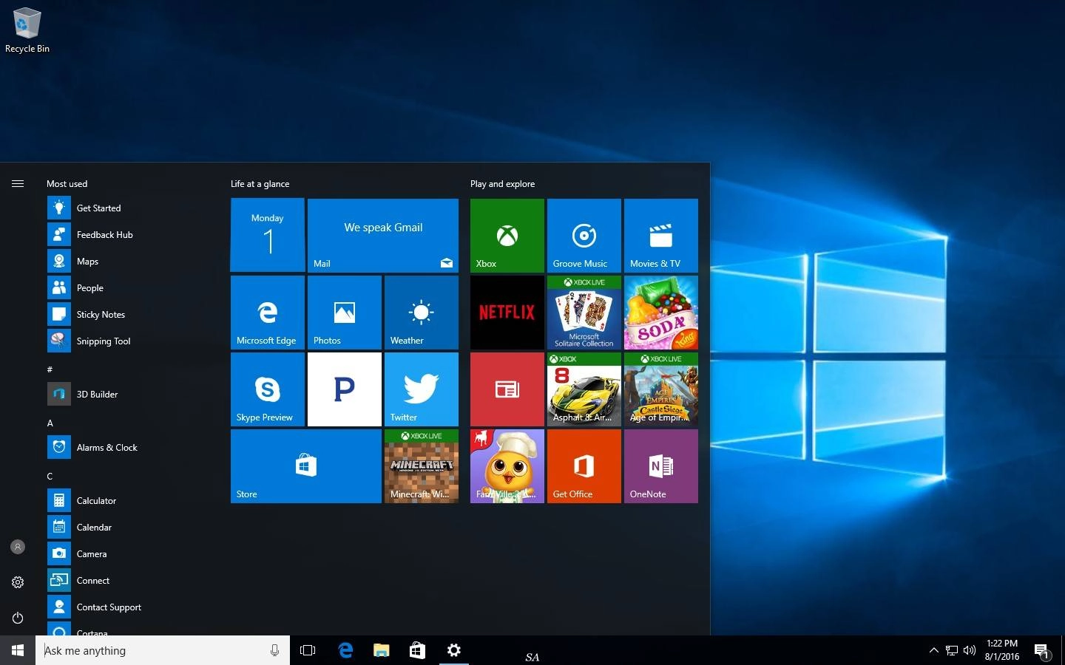Open the red News tile
The width and height of the screenshot is (1065, 665).
tap(507, 389)
